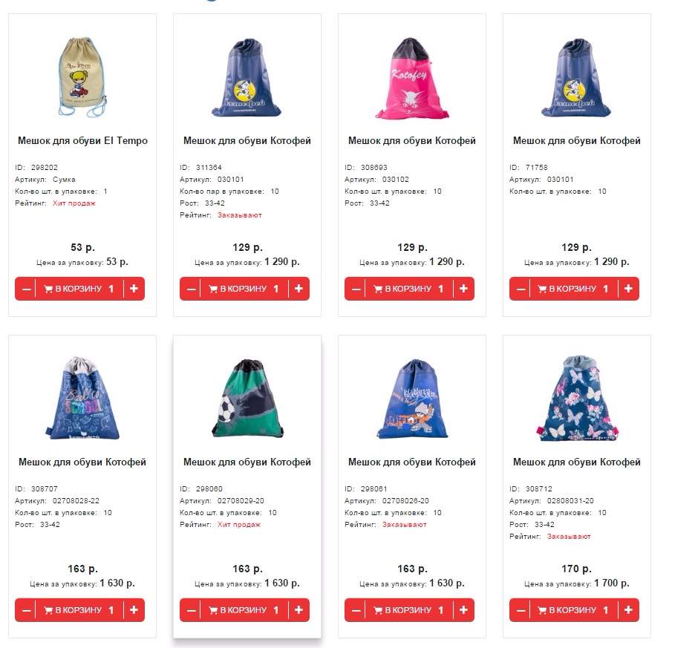Decrease quantity for product ID 298061
This screenshot has width=695, height=648.
tap(356, 610)
